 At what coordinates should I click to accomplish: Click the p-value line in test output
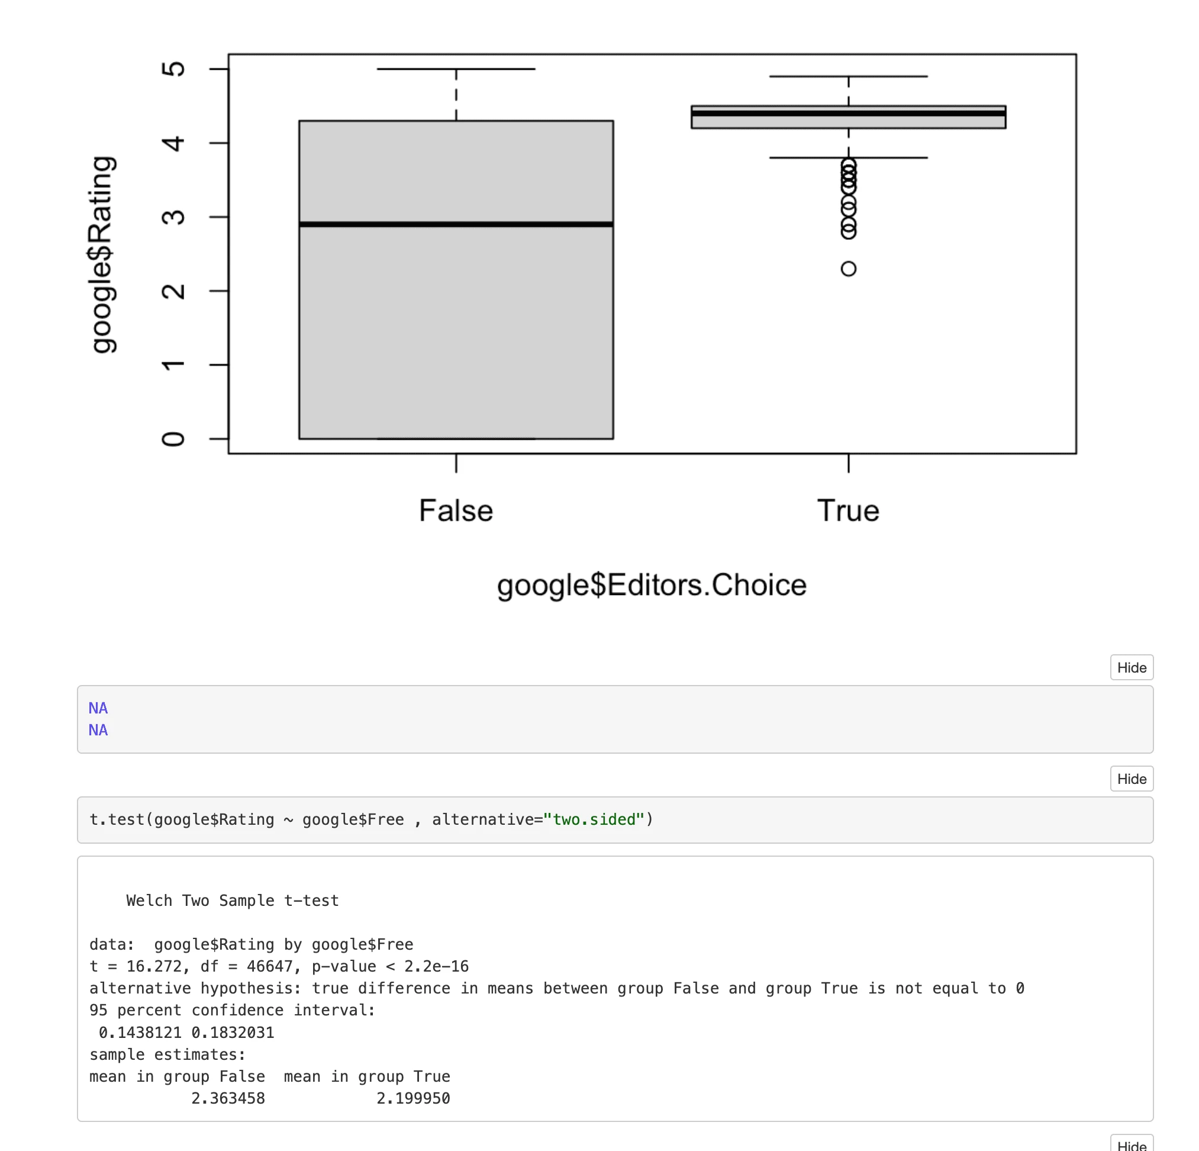[279, 967]
